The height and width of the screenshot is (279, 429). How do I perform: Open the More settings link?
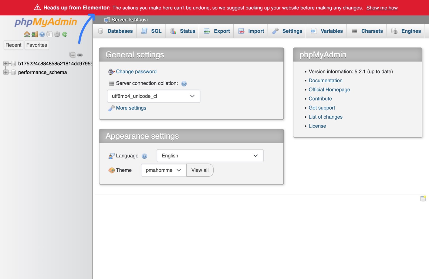click(x=131, y=108)
